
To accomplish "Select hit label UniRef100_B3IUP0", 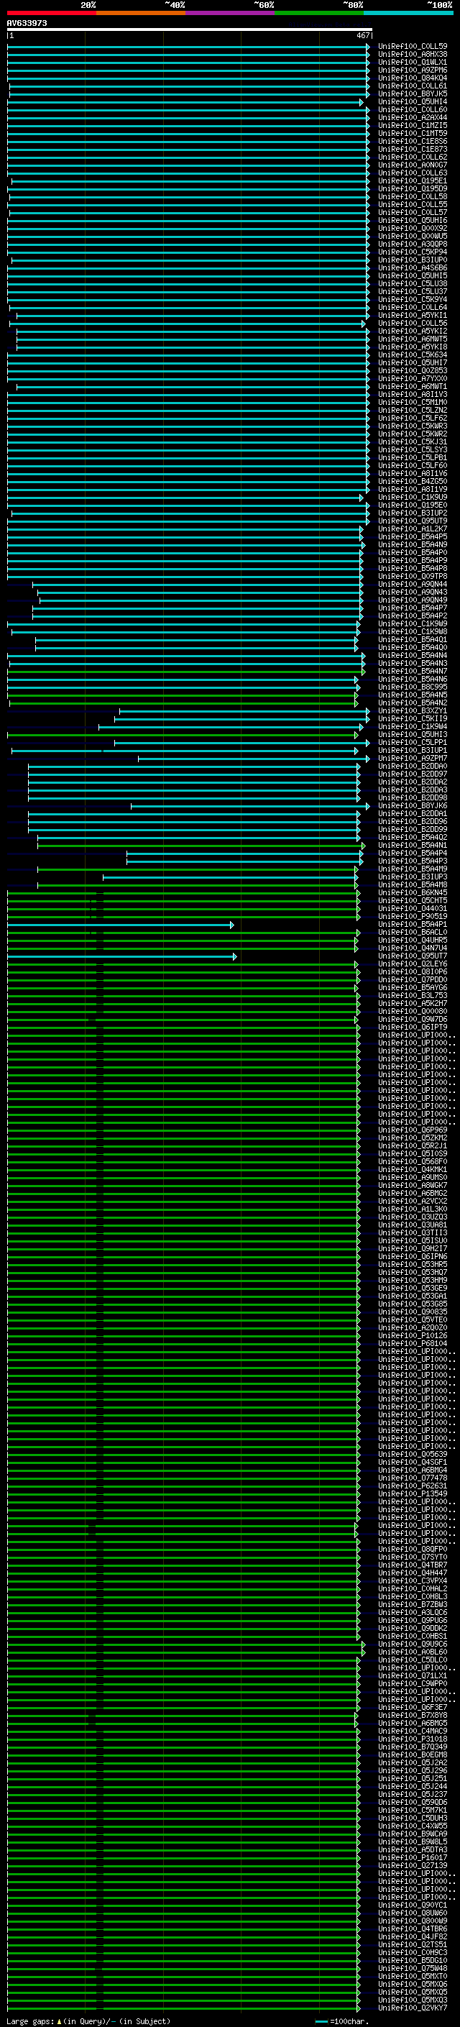I will click(x=413, y=260).
